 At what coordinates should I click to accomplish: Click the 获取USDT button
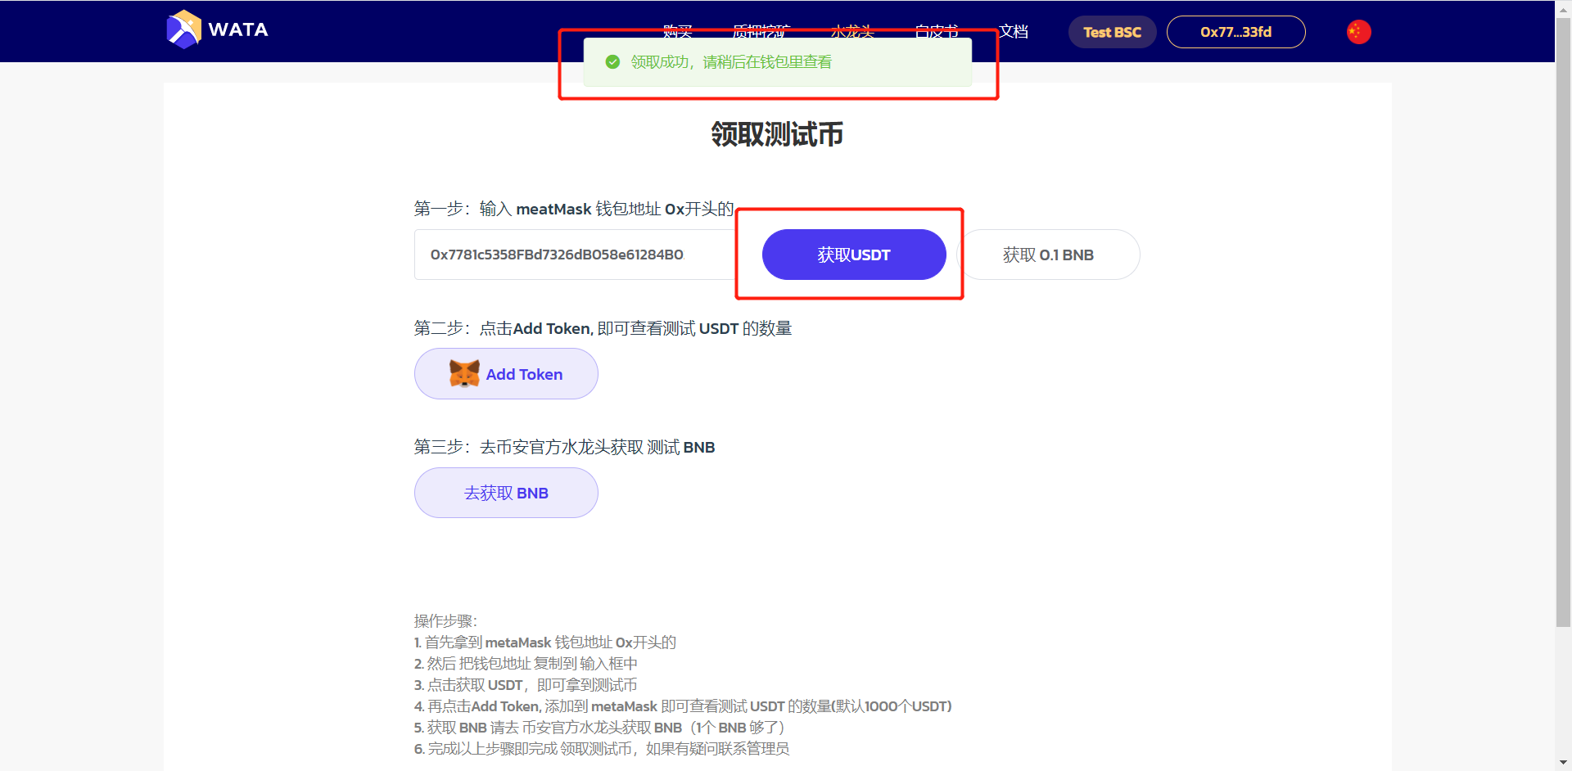point(853,255)
